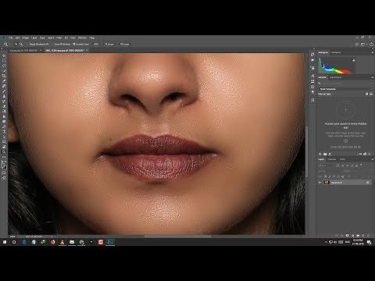Screen dimensions: 375x281
Task: Select the Gradient tool
Action: tap(4, 112)
